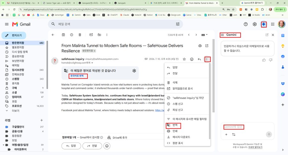Screen dimensions: 288x155
Task: Select 메시지 다운로드 menu item
Action: coord(187,137)
